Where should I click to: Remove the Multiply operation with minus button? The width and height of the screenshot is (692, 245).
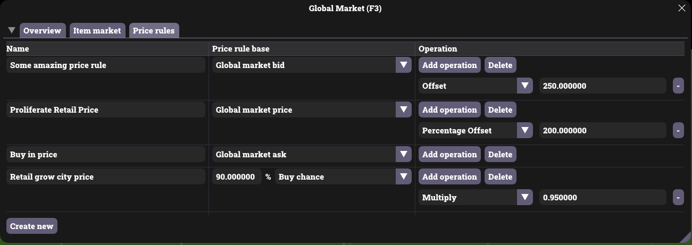pos(678,198)
